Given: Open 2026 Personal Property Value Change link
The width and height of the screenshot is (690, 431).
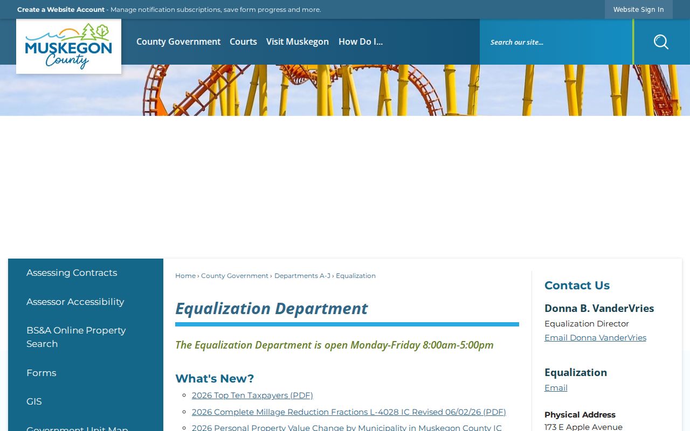Looking at the screenshot, I should [347, 428].
